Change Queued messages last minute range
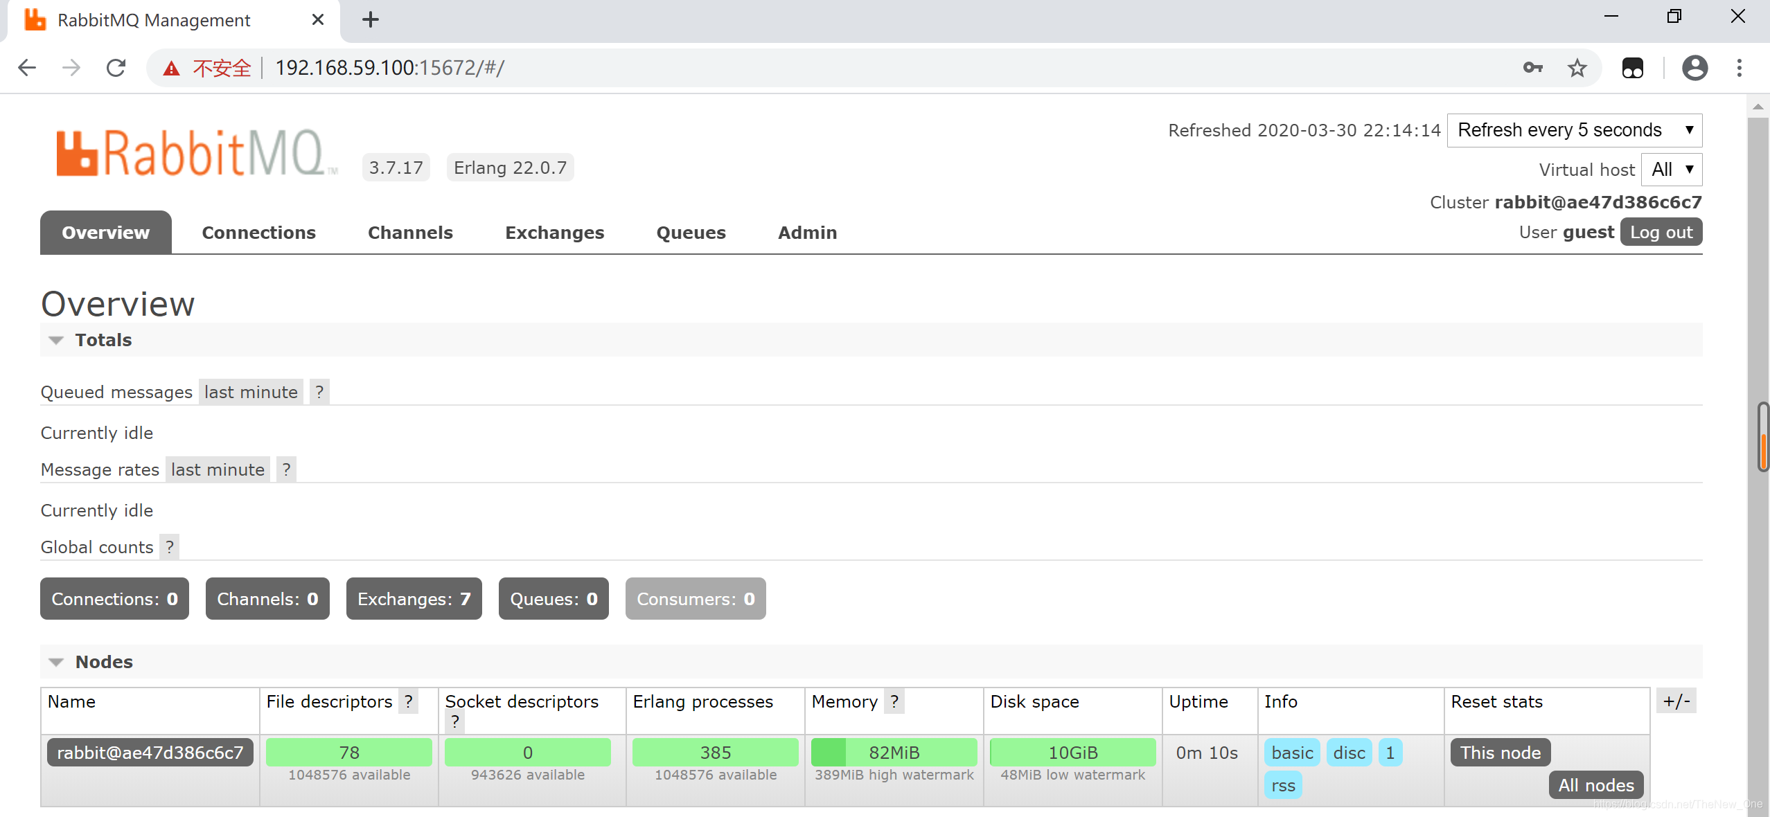 tap(251, 392)
